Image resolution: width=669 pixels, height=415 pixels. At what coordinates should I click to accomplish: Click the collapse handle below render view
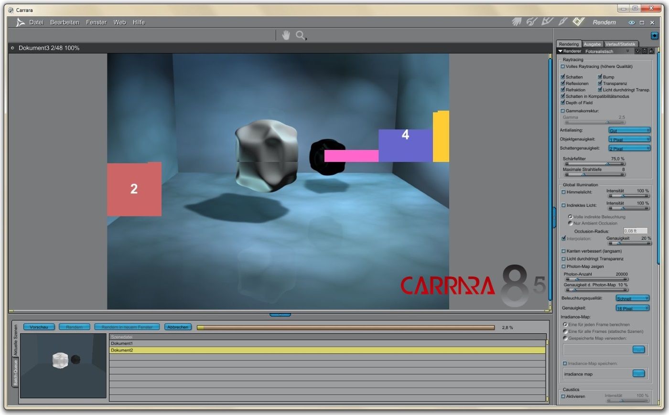coord(280,314)
